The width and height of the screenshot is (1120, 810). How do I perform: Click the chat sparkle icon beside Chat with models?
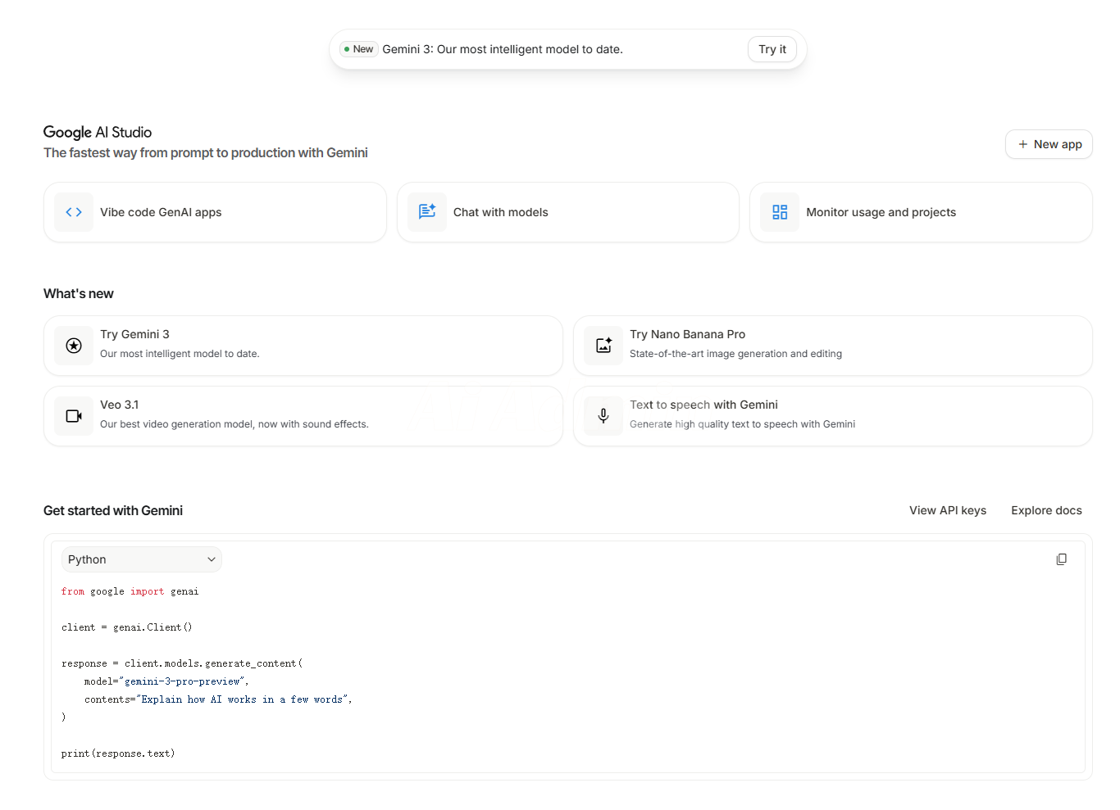tap(427, 212)
